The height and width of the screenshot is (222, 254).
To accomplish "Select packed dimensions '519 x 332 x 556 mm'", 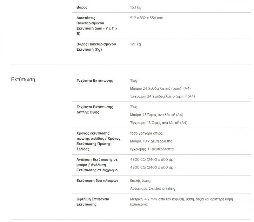I will coord(147,18).
